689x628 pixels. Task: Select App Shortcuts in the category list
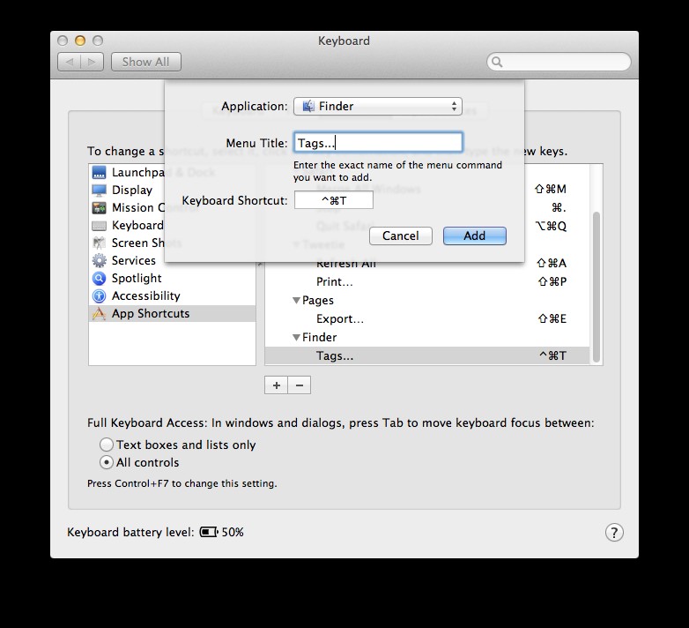(173, 314)
